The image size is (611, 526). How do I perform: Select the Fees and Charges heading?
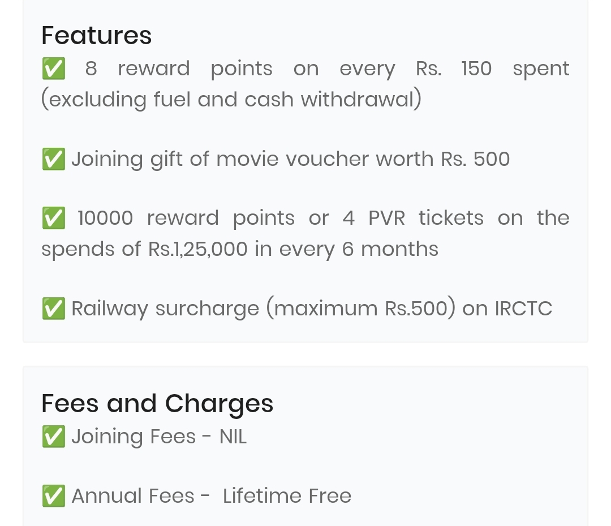(157, 404)
